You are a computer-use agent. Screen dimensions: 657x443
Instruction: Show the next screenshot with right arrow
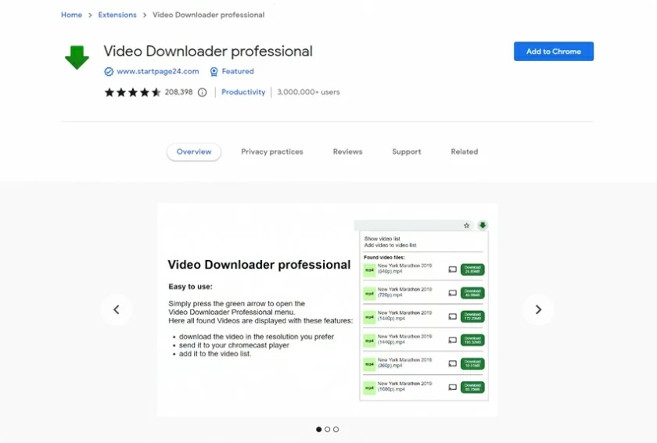click(538, 309)
